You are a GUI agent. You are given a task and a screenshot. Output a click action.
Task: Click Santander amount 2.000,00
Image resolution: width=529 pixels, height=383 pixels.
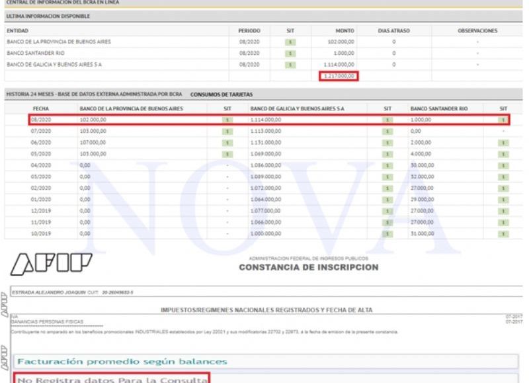coord(421,143)
